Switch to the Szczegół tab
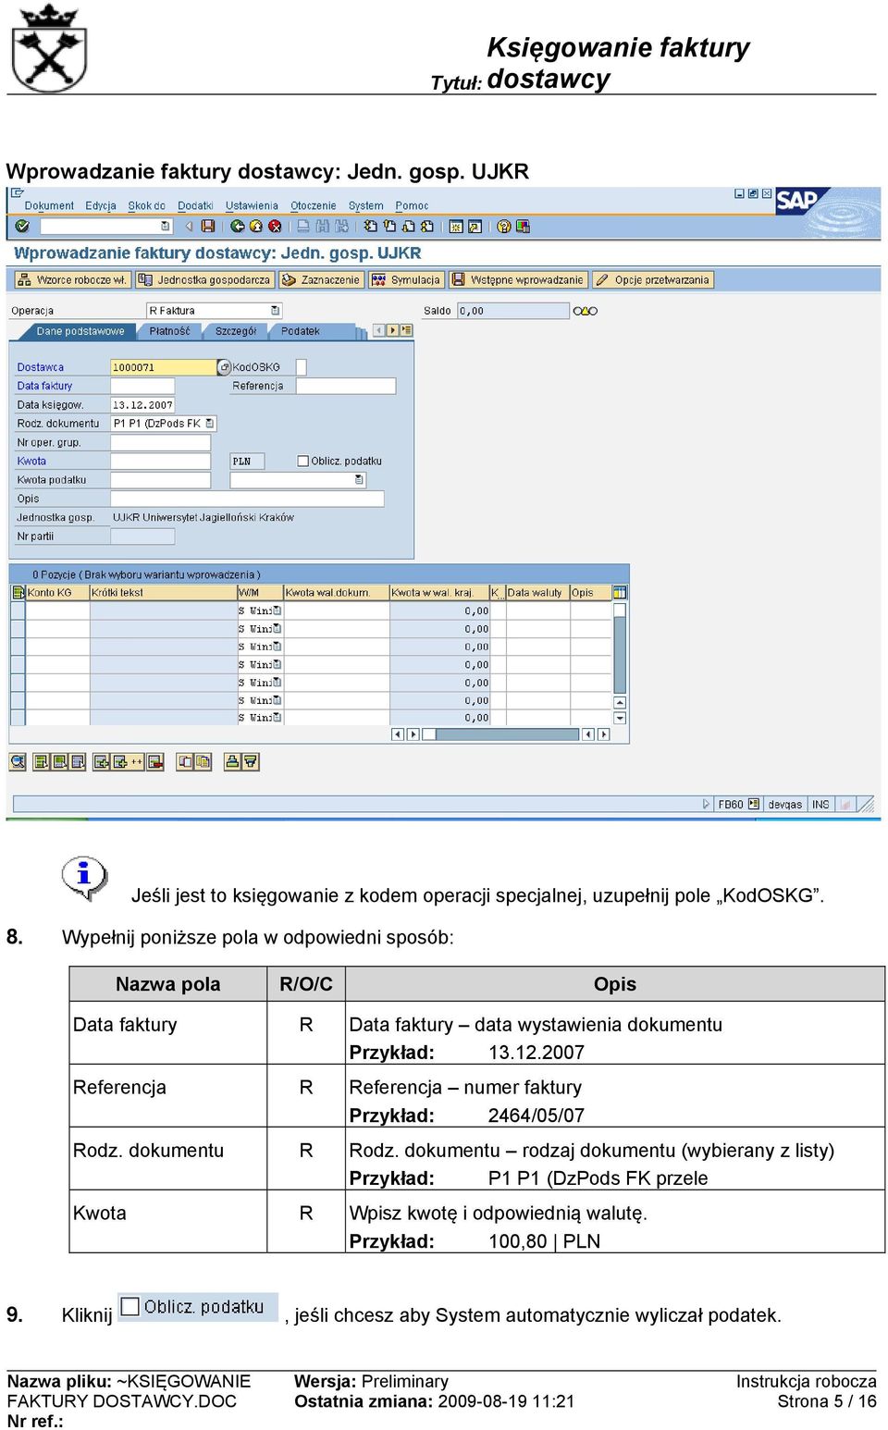 coord(236,331)
